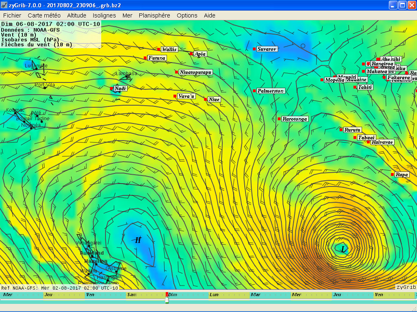This screenshot has width=417, height=312.
Task: Click the Wallis point marker
Action: 159,49
